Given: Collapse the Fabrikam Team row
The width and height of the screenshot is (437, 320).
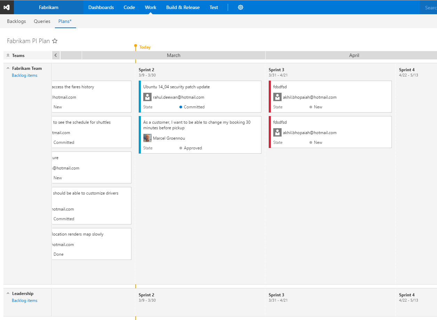Looking at the screenshot, I should click(x=7, y=68).
